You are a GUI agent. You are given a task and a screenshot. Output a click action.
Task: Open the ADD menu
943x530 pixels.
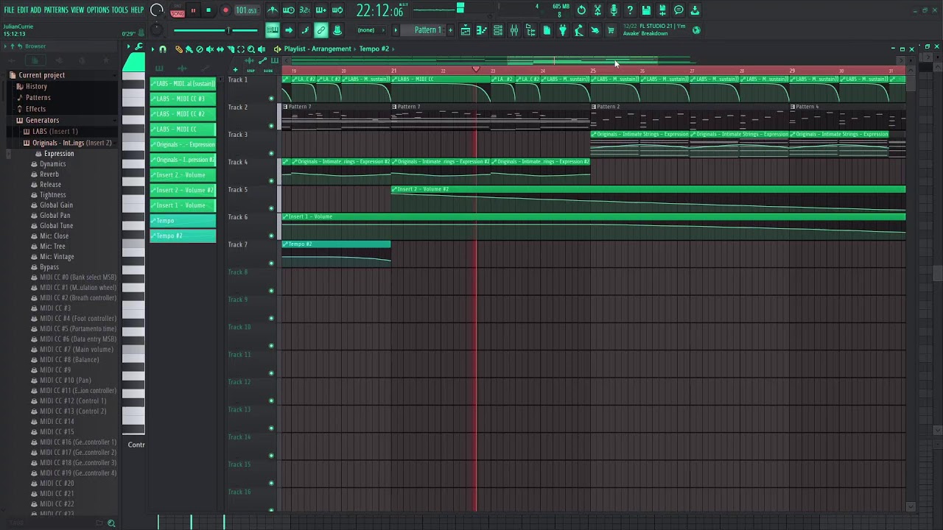36,10
